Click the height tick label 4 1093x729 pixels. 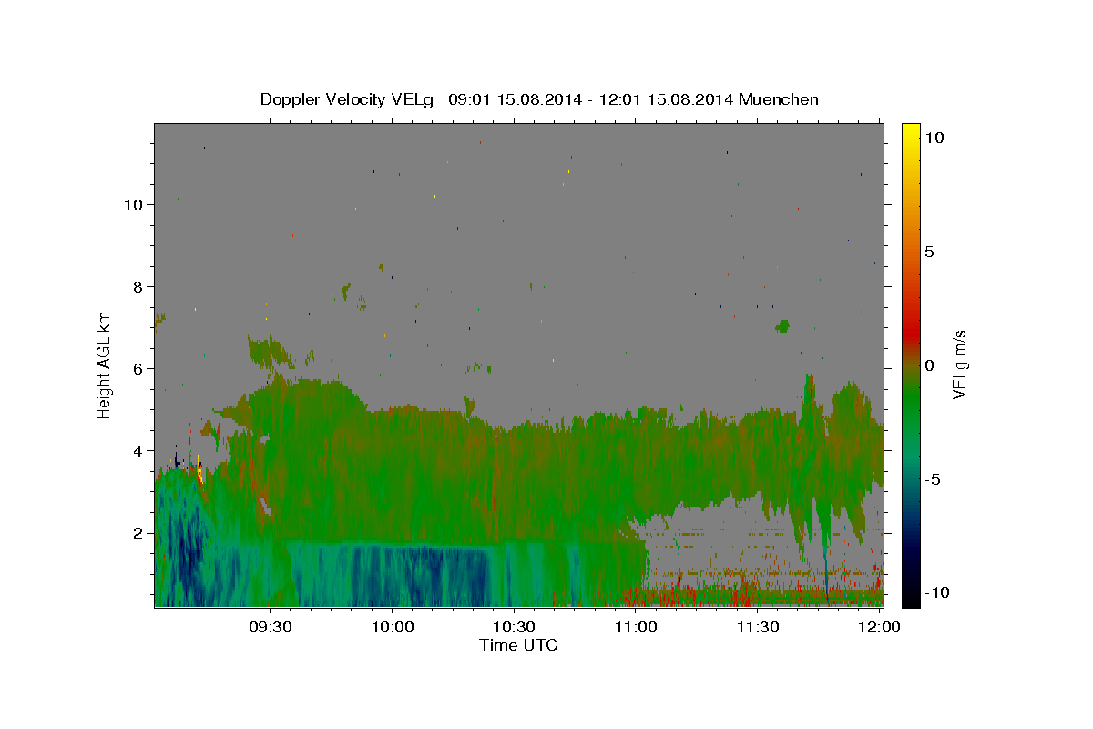tap(138, 451)
